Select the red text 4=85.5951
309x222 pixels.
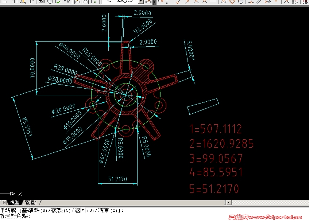pyautogui.click(x=216, y=172)
